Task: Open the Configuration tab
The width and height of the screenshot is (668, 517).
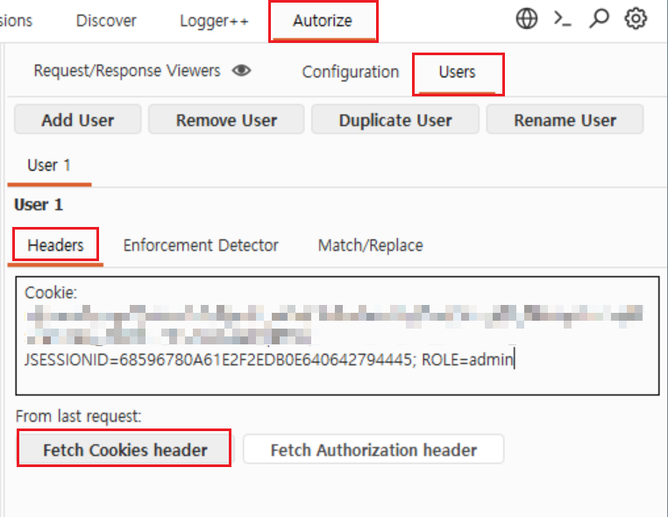Action: point(350,72)
